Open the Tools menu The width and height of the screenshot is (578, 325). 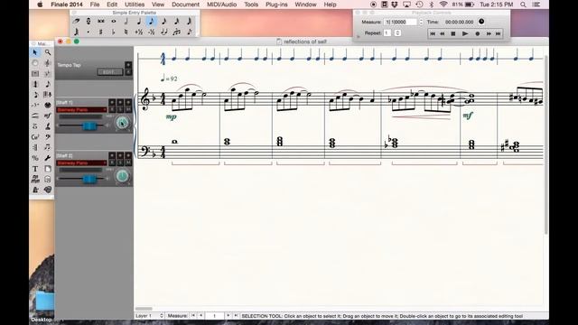pos(251,5)
